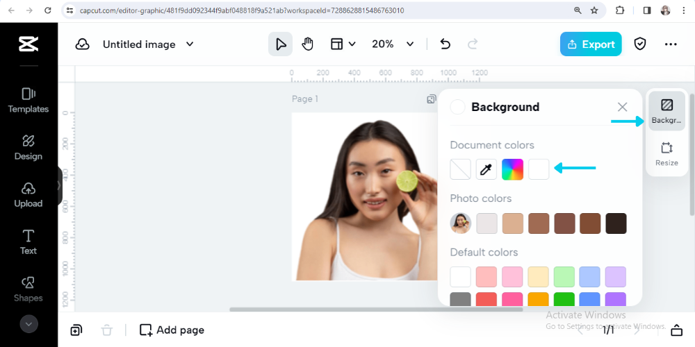Click the horizontal canvas scrollbar

(376, 310)
